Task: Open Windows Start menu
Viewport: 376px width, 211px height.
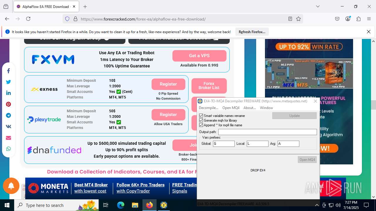Action: tap(7, 205)
